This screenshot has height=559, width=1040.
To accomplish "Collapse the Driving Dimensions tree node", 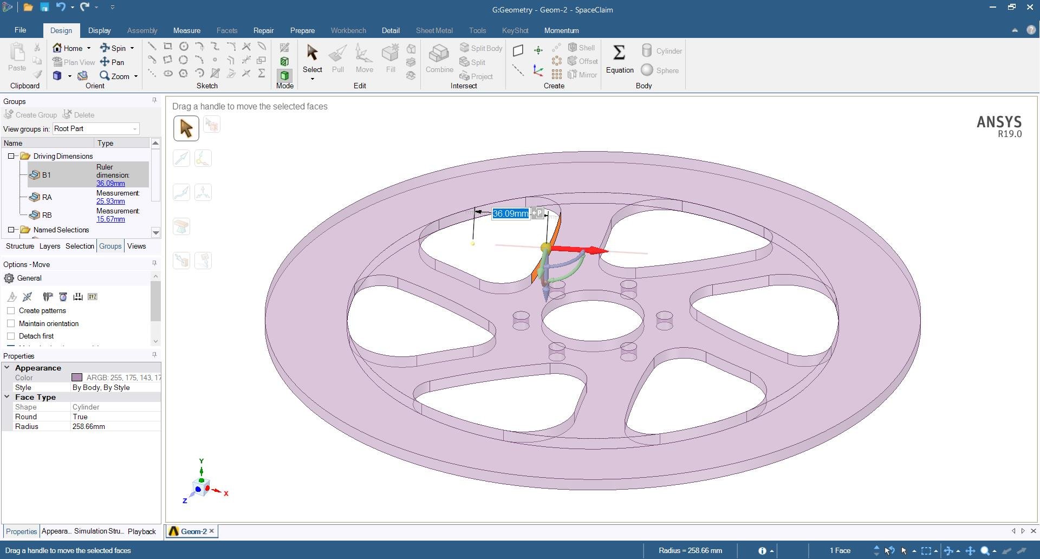I will (11, 156).
